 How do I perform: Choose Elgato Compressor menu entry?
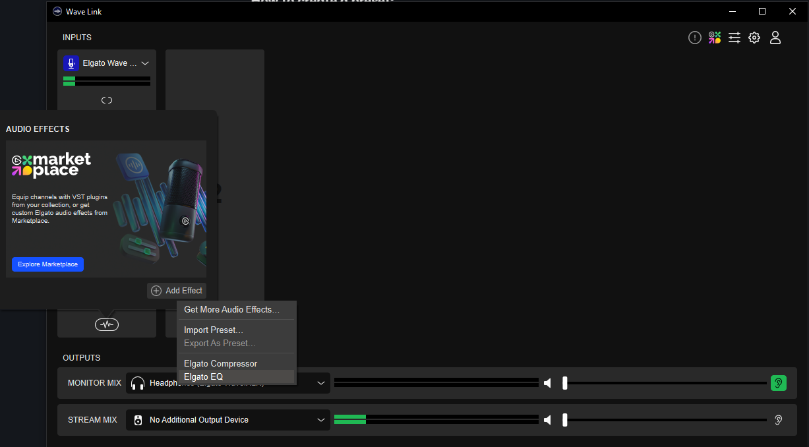pos(221,363)
